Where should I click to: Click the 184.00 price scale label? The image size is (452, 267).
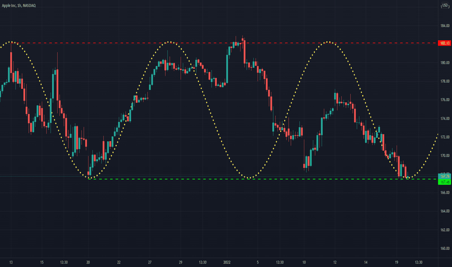click(x=445, y=26)
